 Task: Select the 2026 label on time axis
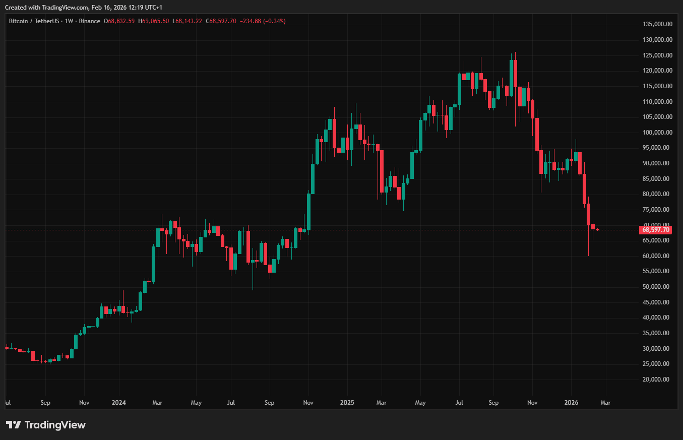[x=571, y=403]
